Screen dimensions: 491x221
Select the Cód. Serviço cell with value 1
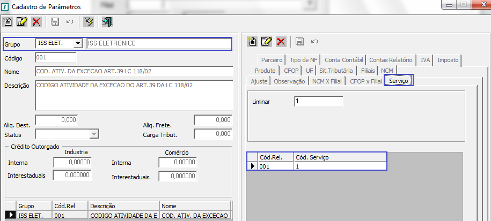(340, 166)
